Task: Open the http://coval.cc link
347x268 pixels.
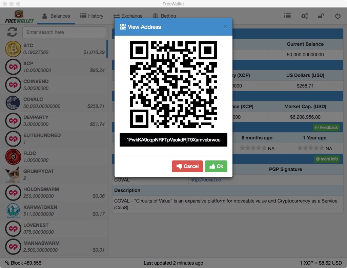Action: pyautogui.click(x=206, y=180)
